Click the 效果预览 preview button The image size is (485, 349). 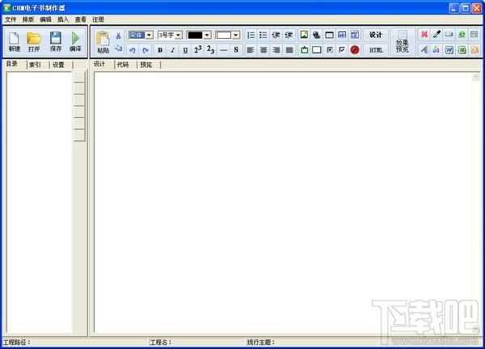[402, 42]
